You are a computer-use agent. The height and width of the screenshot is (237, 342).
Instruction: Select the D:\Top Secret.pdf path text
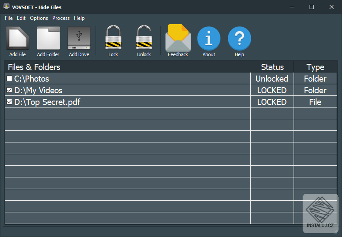click(47, 102)
